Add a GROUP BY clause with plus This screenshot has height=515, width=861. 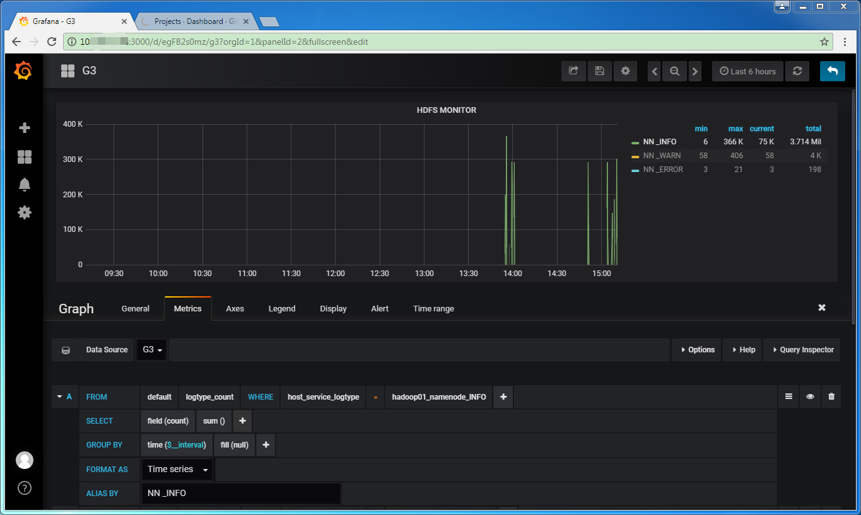[x=266, y=445]
